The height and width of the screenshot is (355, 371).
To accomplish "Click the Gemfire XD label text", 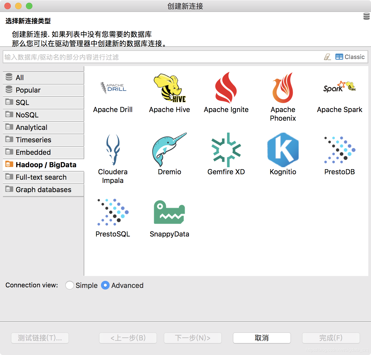I will click(226, 172).
